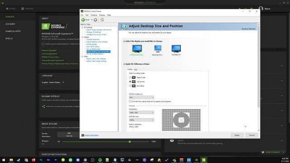The height and width of the screenshot is (163, 290).
Task: Open Manage 3D settings task
Action: point(94,32)
